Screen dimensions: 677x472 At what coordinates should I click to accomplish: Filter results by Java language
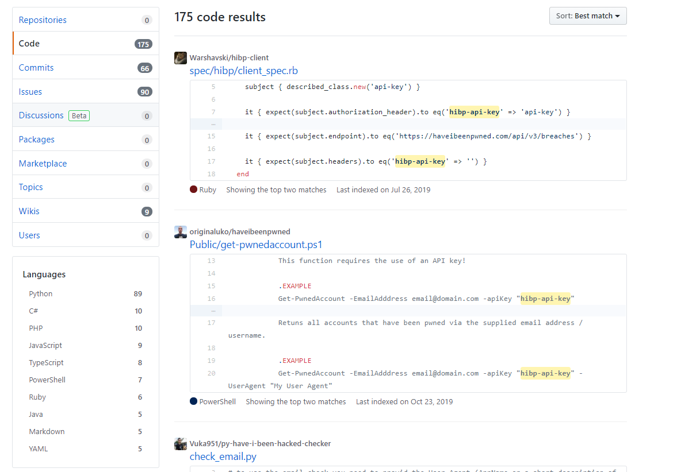[86, 415]
